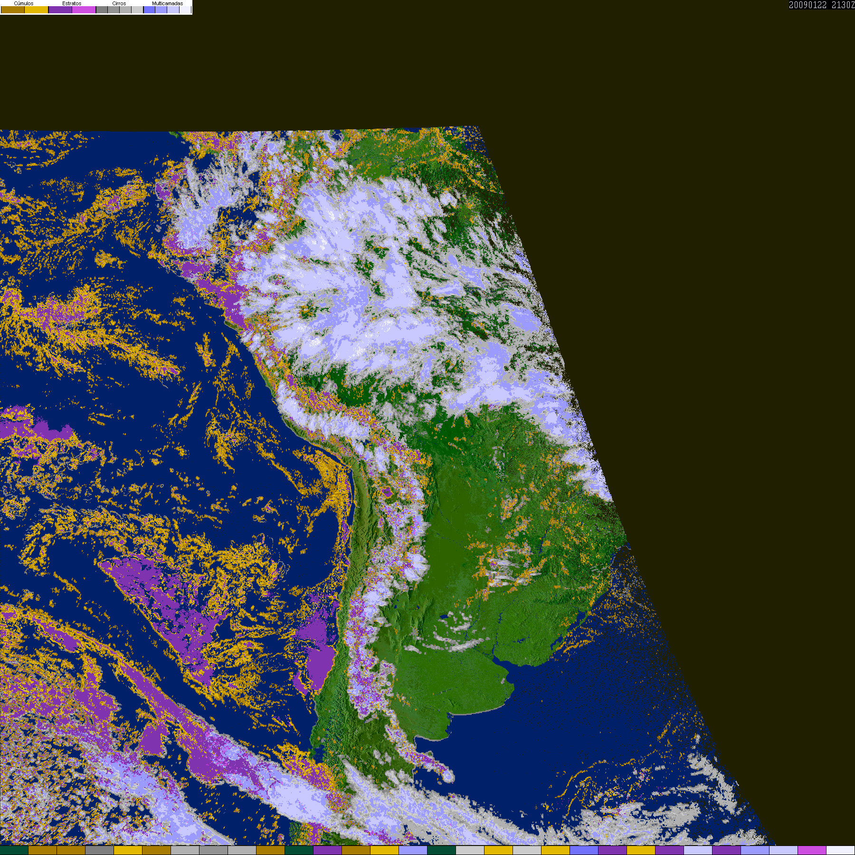Click the 'Multicamadas' legend label
Screen dimensions: 855x855
(x=168, y=3)
